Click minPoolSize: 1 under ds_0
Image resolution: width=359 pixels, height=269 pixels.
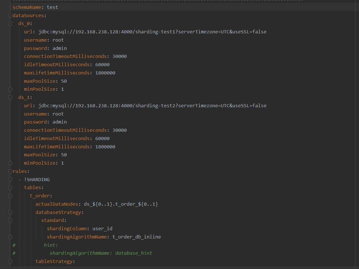[x=44, y=89]
